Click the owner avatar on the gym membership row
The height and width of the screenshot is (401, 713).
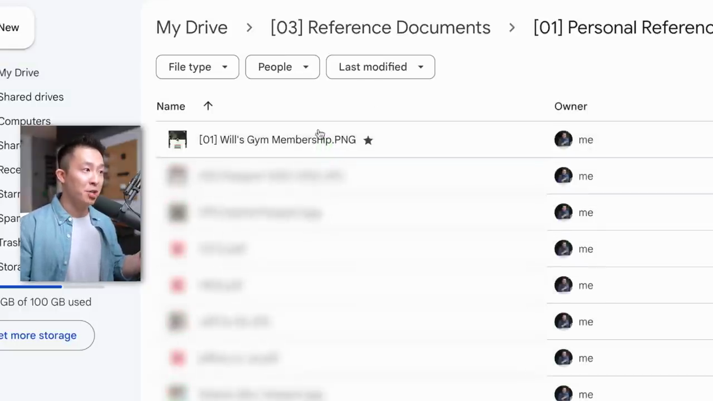click(x=563, y=139)
